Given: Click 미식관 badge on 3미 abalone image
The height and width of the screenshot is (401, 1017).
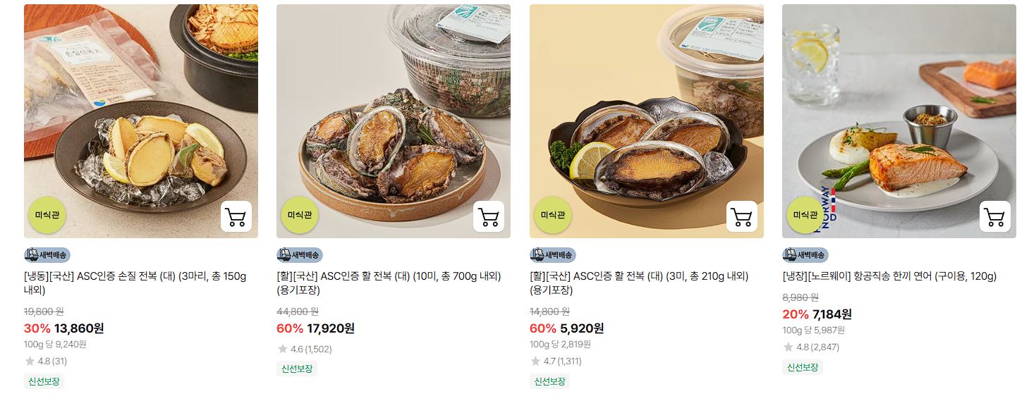Looking at the screenshot, I should coord(553,215).
